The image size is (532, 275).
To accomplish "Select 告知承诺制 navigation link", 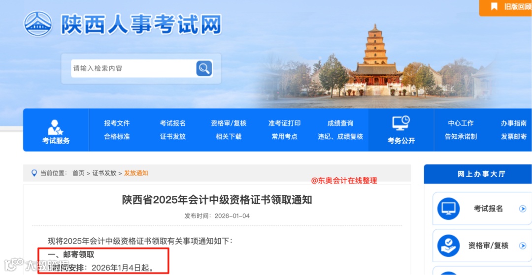I will pyautogui.click(x=461, y=136).
